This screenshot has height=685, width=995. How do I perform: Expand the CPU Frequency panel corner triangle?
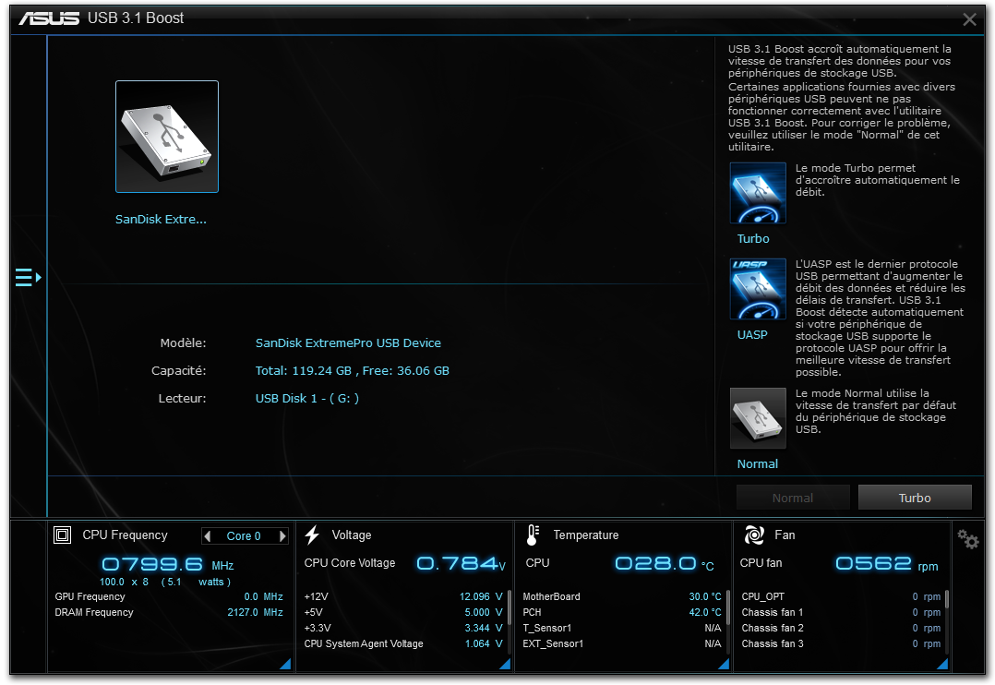[x=284, y=664]
